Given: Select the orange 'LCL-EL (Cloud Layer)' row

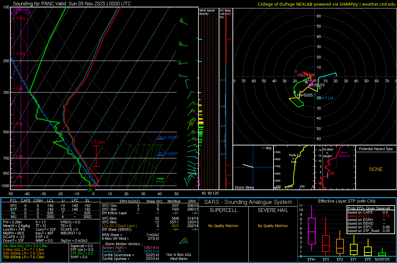Looking at the screenshot, I should (150, 226).
